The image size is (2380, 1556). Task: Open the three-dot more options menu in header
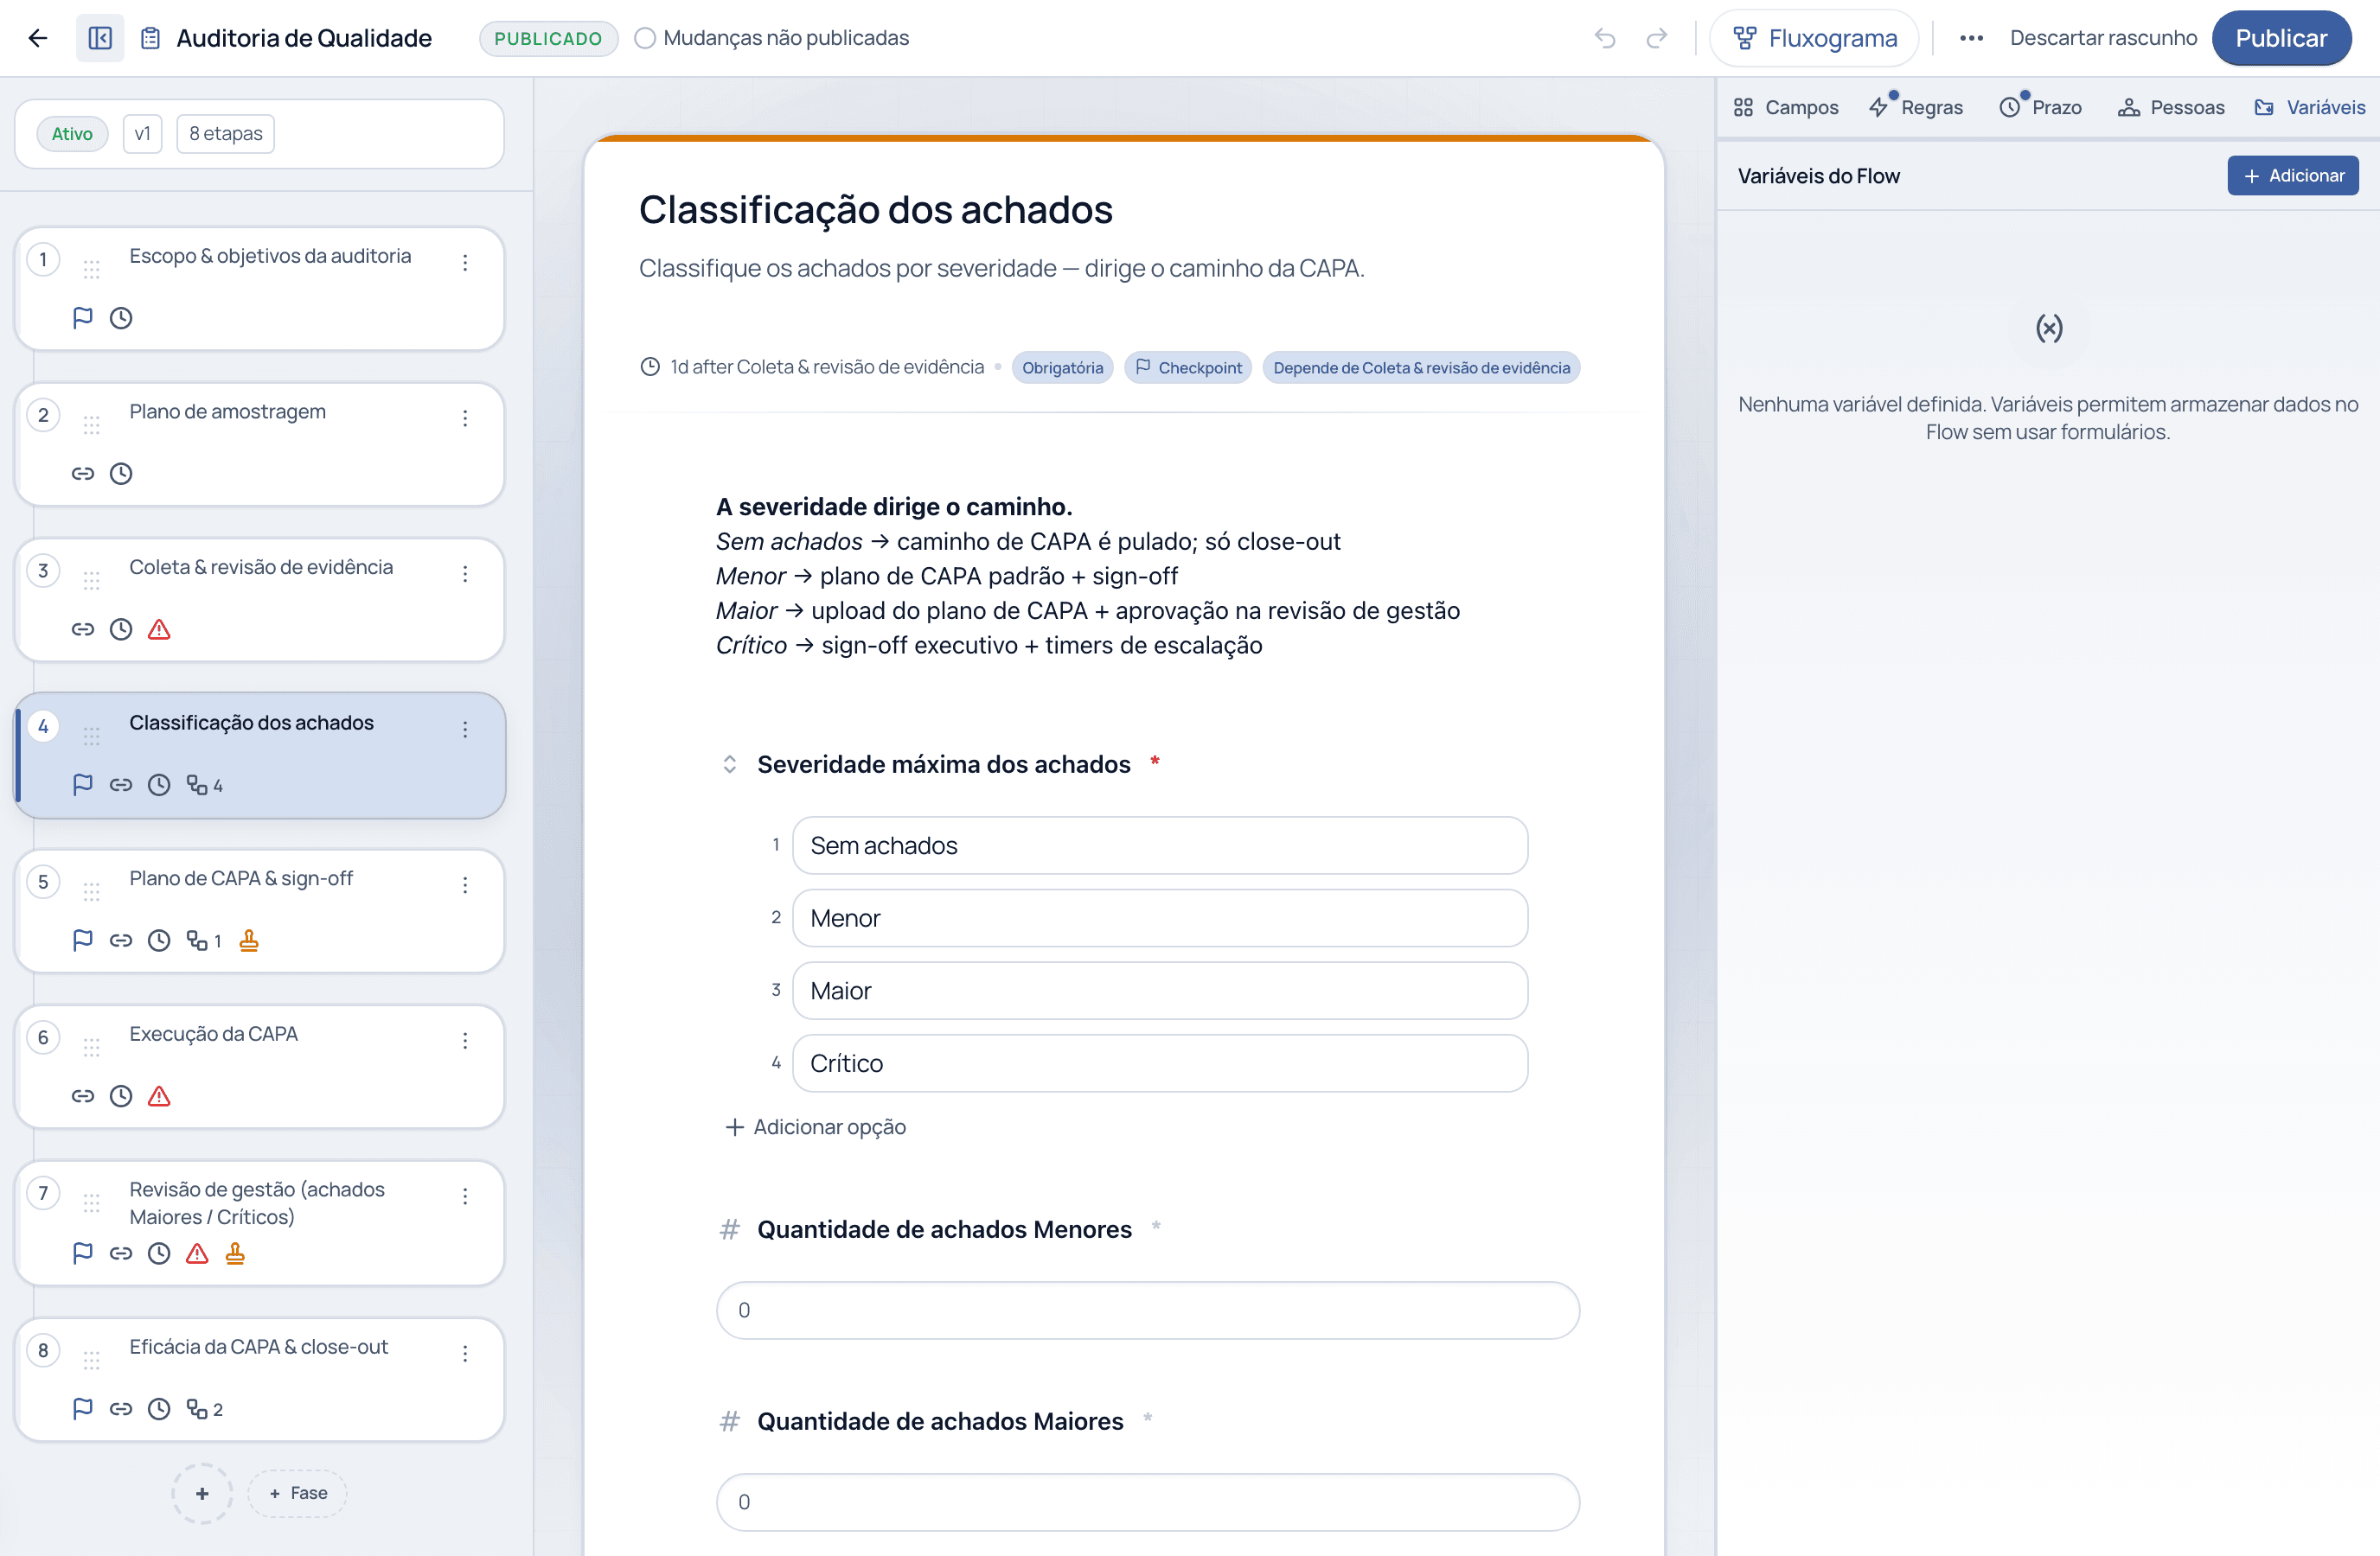1971,38
